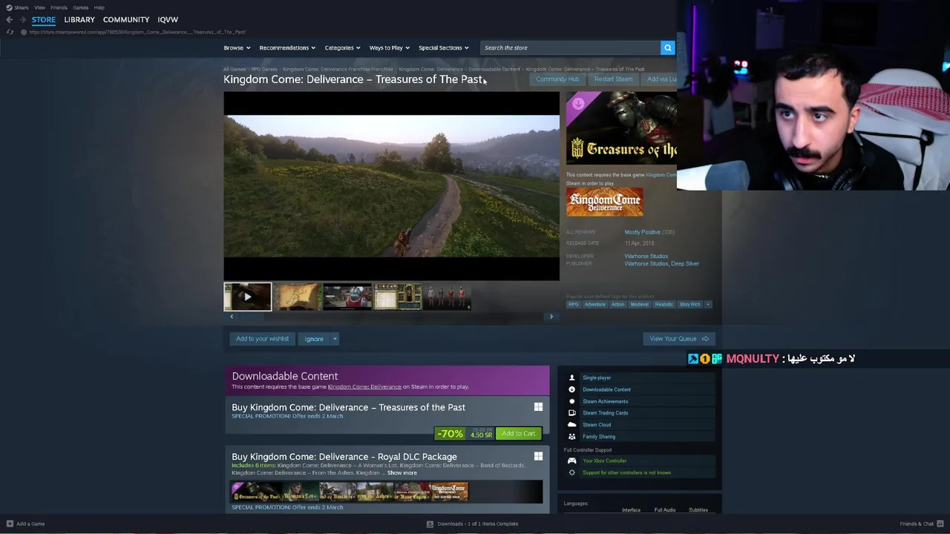Screen dimensions: 950x534
Task: Click the arrow icon in View Your Queue
Action: (x=705, y=339)
